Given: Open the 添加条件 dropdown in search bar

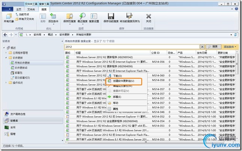Looking at the screenshot, I should [230, 46].
